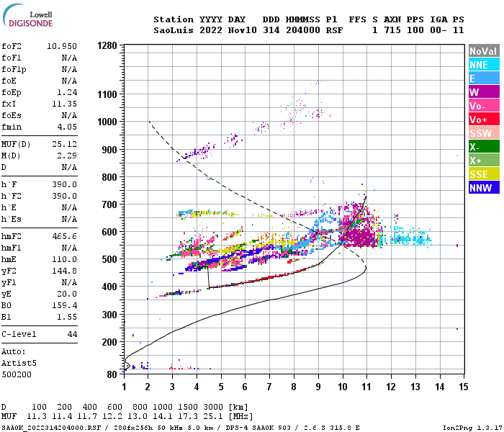Select the NNW blue legend swatch
Screen dimensions: 504x432
484,188
